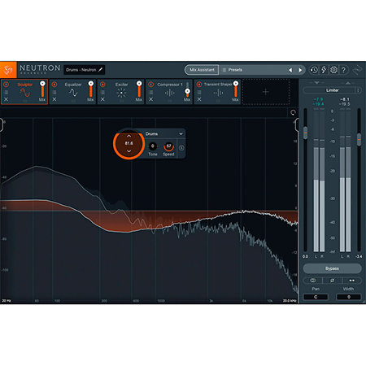
Task: Adjust the Sculptor Mix slider
Action: click(42, 89)
